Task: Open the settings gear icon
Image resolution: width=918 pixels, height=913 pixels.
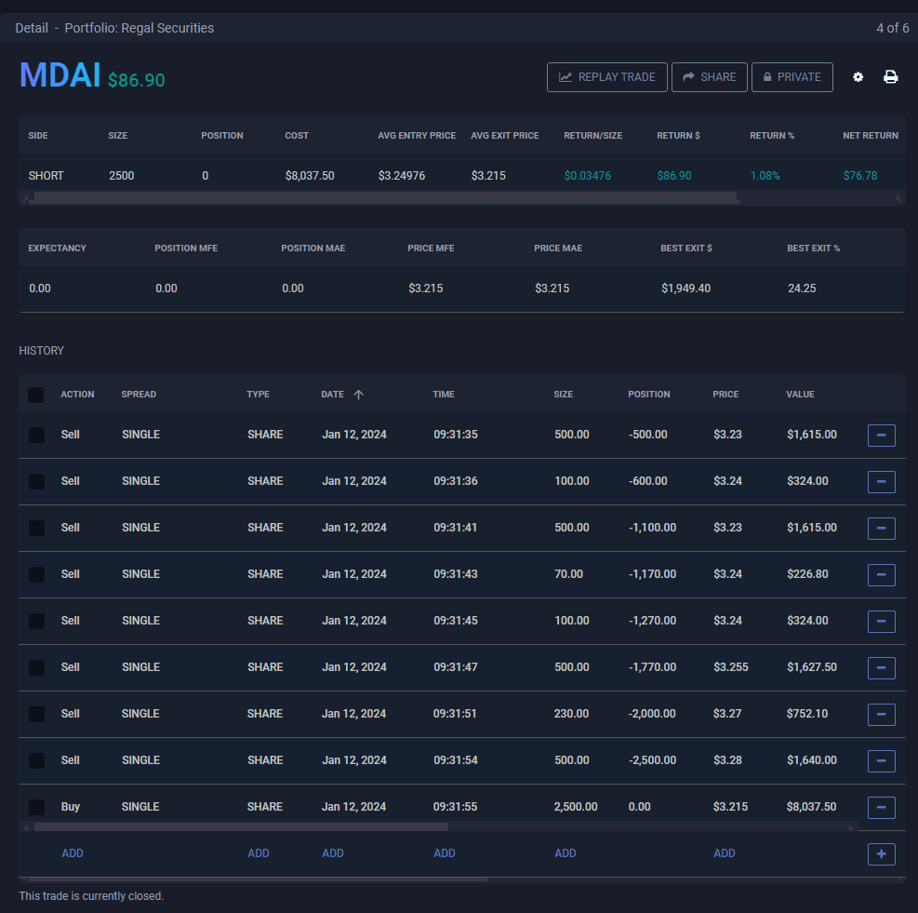Action: [x=858, y=77]
